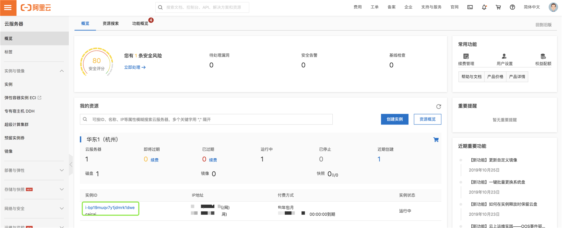Screen dimensions: 562x228
Task: Expand the 网络与安全 section
Action: point(62,209)
